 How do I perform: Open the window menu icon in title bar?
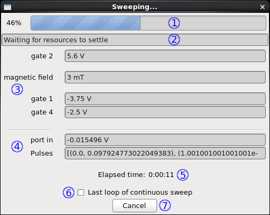tap(7, 7)
